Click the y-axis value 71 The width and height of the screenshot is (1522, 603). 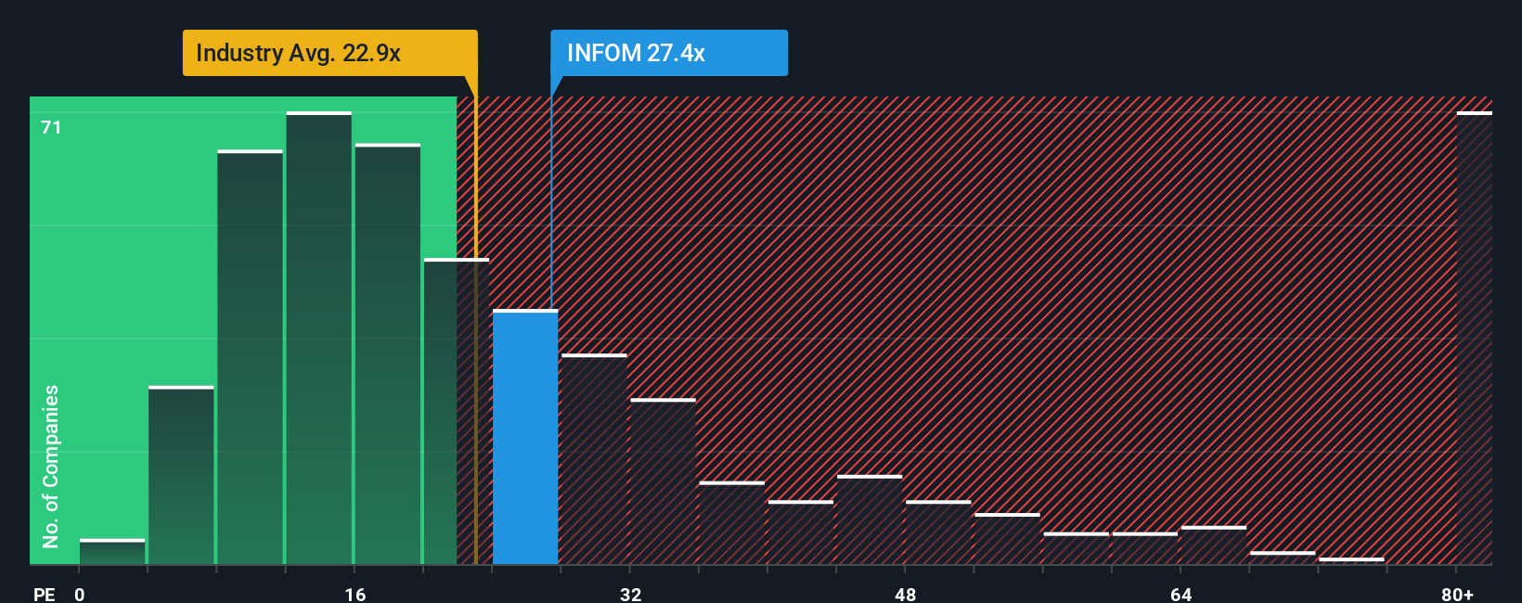[x=51, y=127]
